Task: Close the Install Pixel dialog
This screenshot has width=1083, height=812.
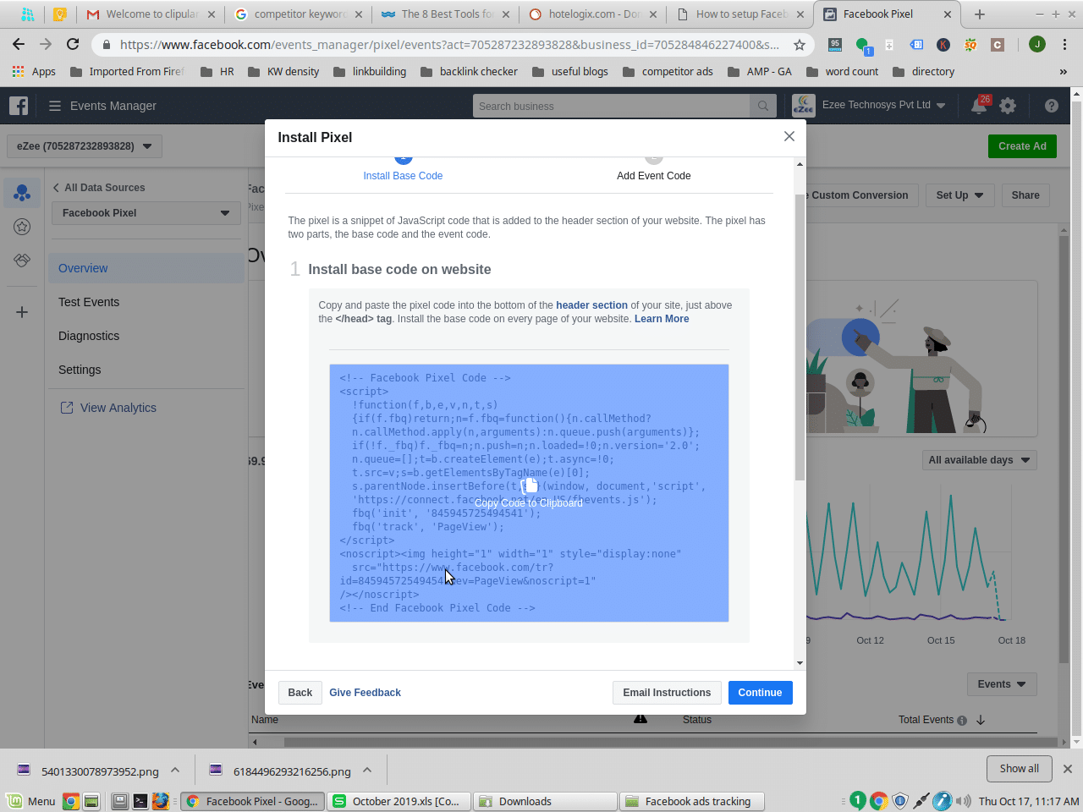Action: click(789, 136)
